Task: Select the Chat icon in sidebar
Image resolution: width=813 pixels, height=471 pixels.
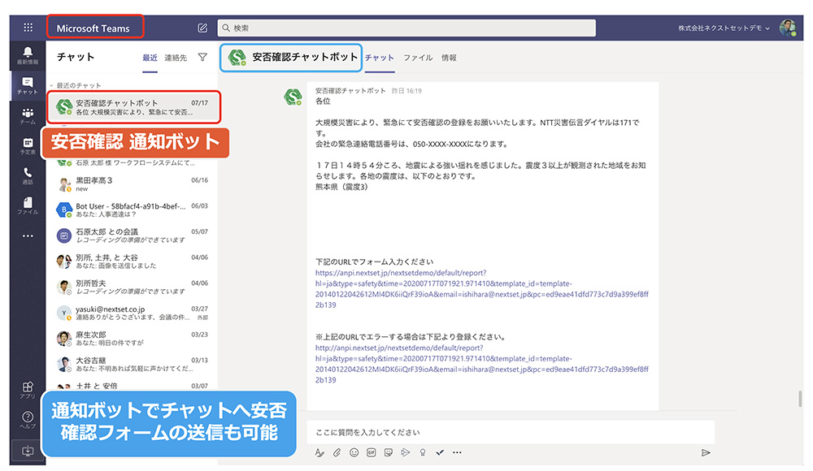Action: coord(28,85)
